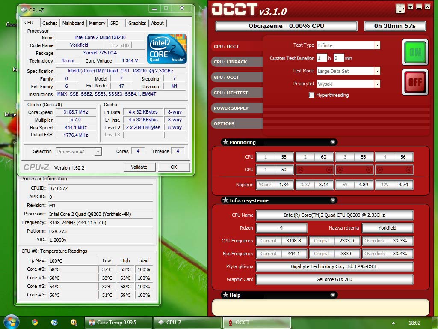Open the Windows Start orb

tap(11, 322)
